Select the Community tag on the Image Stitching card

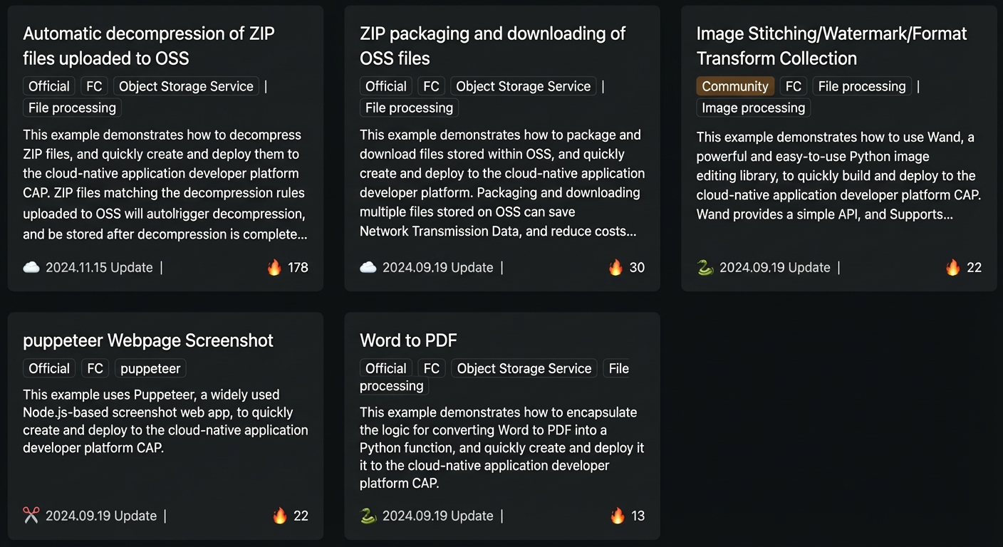click(735, 86)
